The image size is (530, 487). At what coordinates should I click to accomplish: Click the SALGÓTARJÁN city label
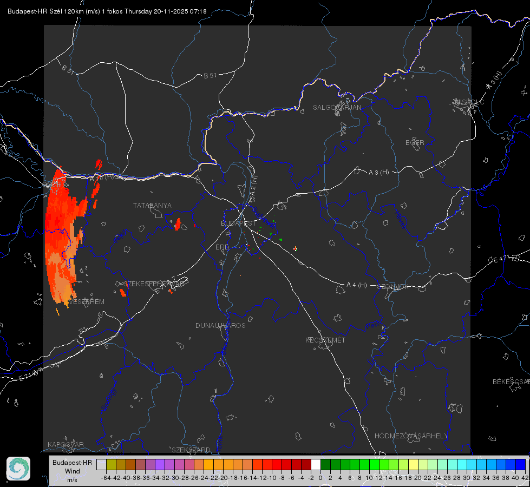tap(337, 108)
